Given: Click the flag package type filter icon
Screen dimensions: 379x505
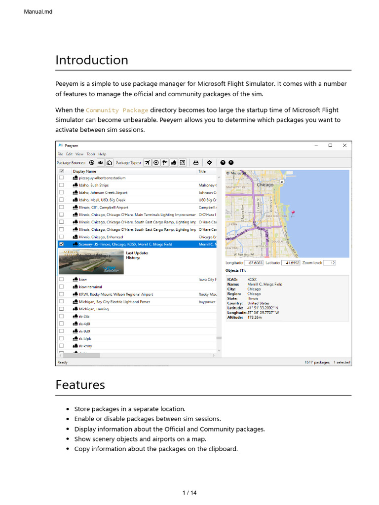Looking at the screenshot, I should (165, 162).
